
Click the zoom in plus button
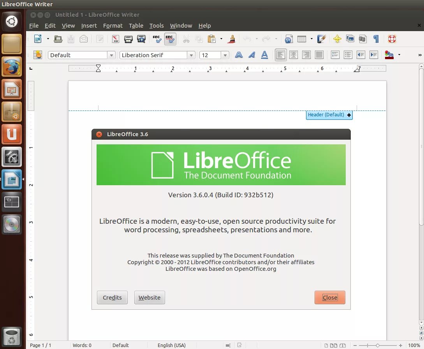[x=401, y=345]
